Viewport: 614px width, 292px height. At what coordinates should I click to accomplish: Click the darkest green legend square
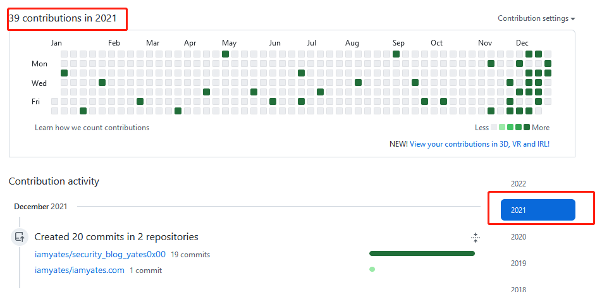[x=527, y=127]
